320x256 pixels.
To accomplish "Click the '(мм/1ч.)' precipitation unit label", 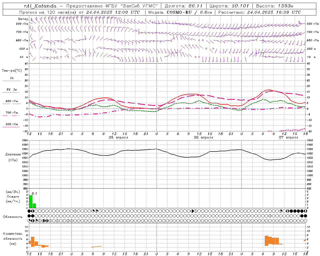I will pyautogui.click(x=13, y=201).
